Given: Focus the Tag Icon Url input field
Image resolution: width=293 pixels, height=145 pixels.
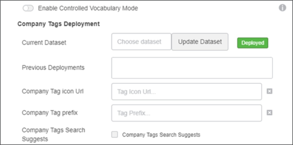Looking at the screenshot, I should tap(186, 92).
